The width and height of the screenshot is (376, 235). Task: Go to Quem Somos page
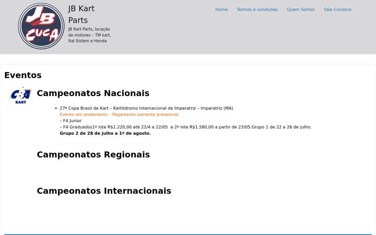click(x=301, y=9)
